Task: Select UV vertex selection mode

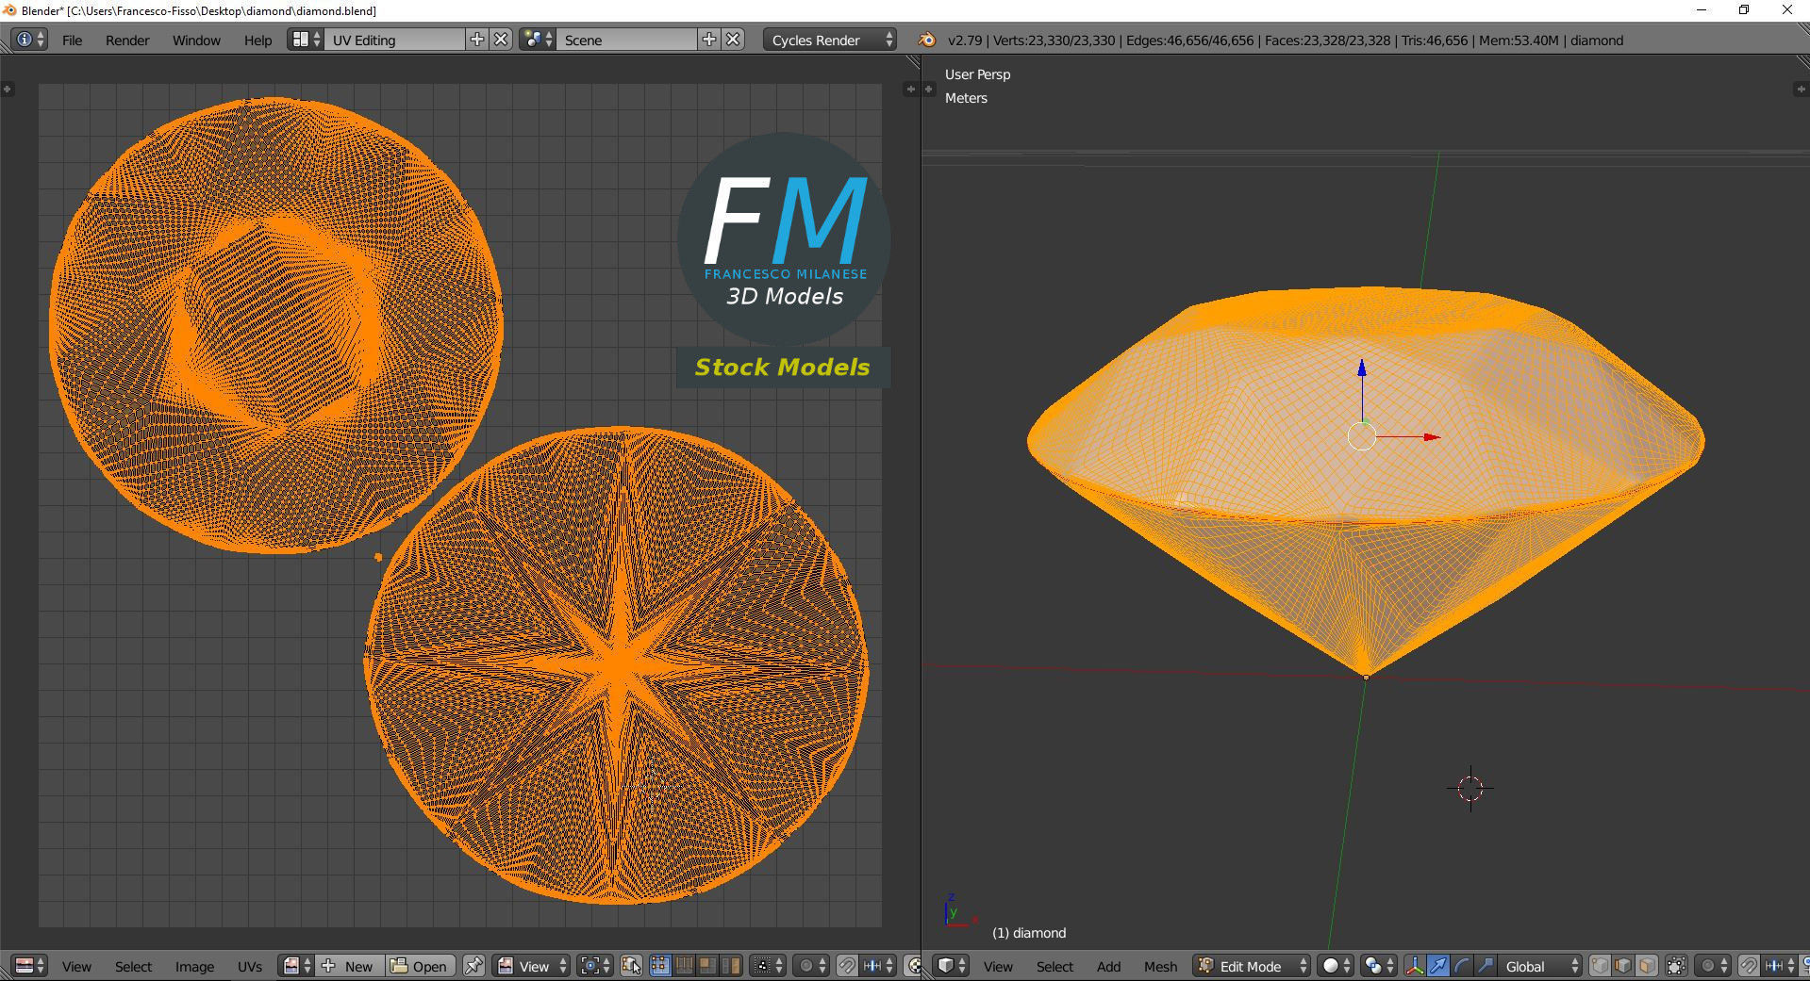Action: click(660, 966)
